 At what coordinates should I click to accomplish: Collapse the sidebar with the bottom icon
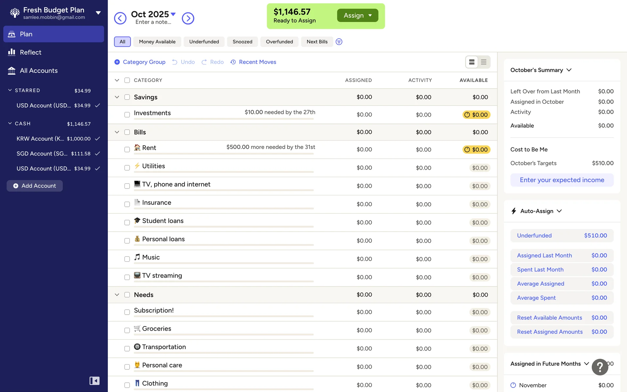coord(94,381)
